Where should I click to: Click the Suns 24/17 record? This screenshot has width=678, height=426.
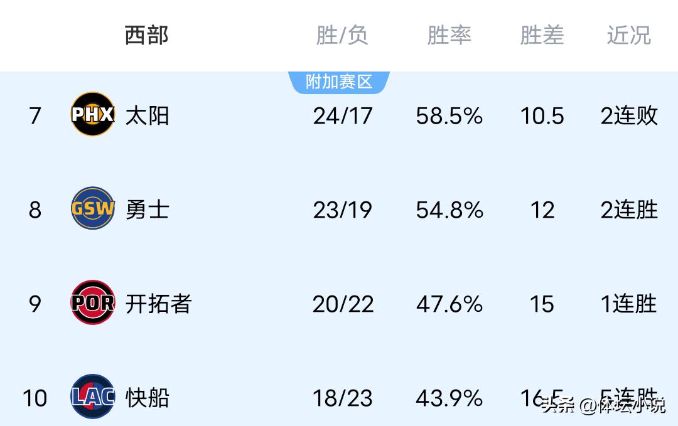coord(343,115)
